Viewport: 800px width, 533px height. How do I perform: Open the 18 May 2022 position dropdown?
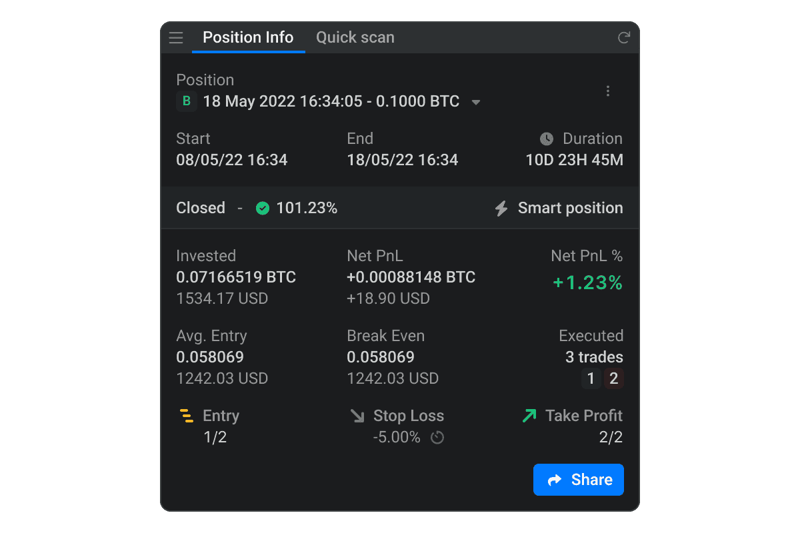(331, 101)
